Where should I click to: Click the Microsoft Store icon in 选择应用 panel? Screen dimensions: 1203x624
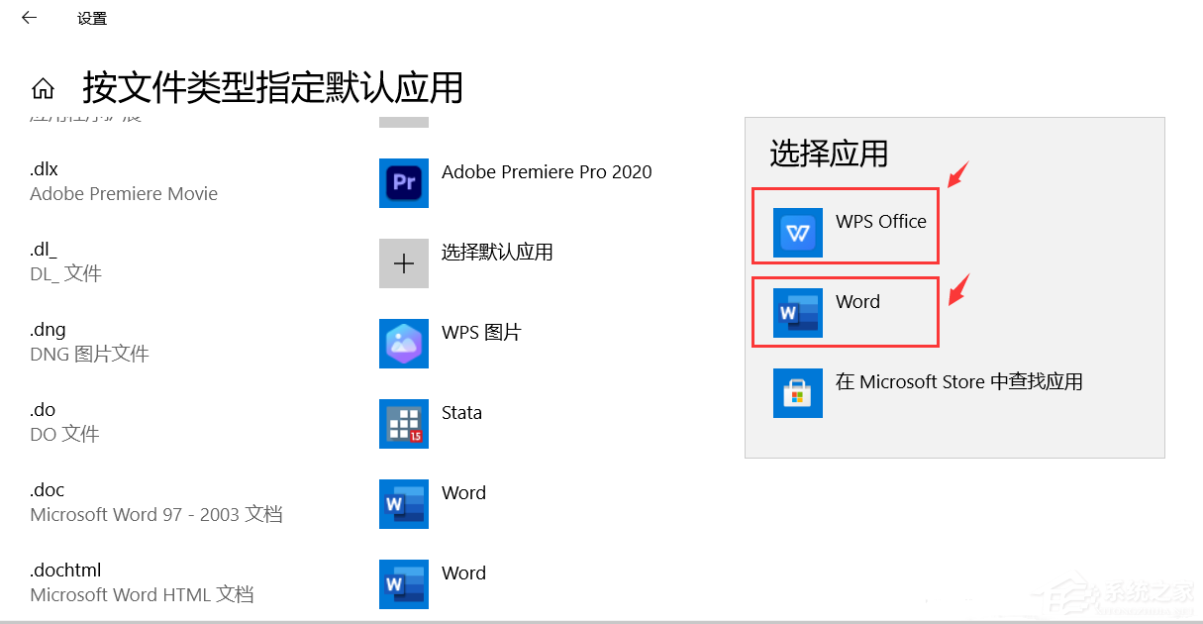[x=797, y=392]
